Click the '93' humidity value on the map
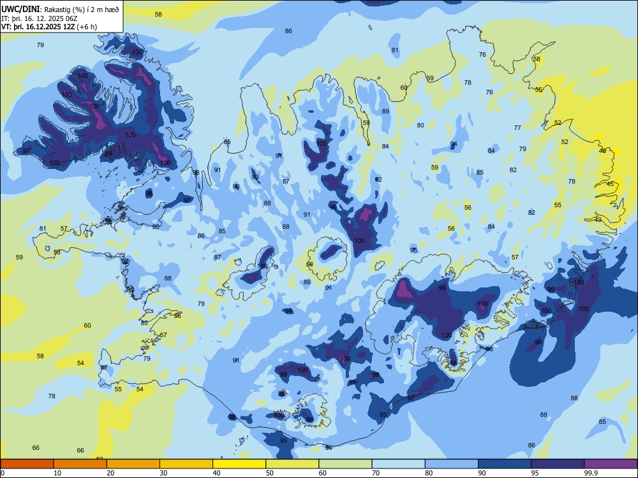This screenshot has height=478, width=638. [255, 177]
